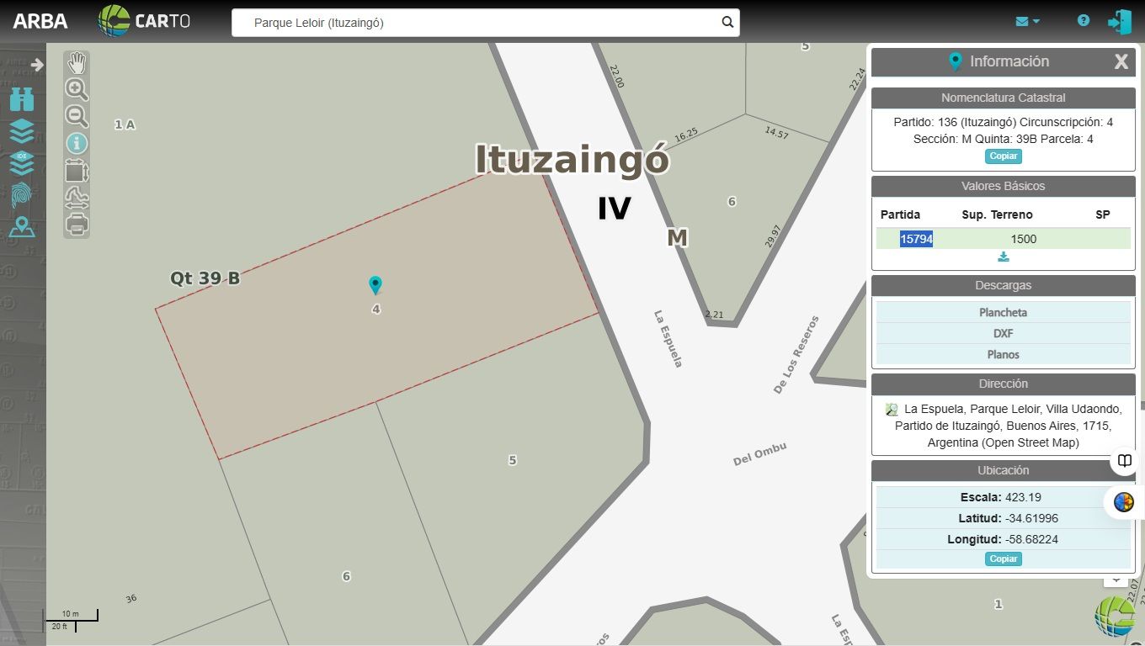Viewport: 1145px width, 646px height.
Task: Copy the Nomenclatura Catastral data
Action: click(x=1003, y=156)
